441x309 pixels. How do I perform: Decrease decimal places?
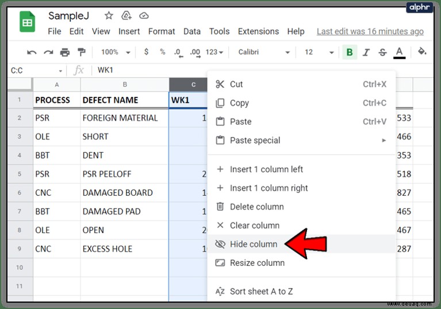[178, 52]
